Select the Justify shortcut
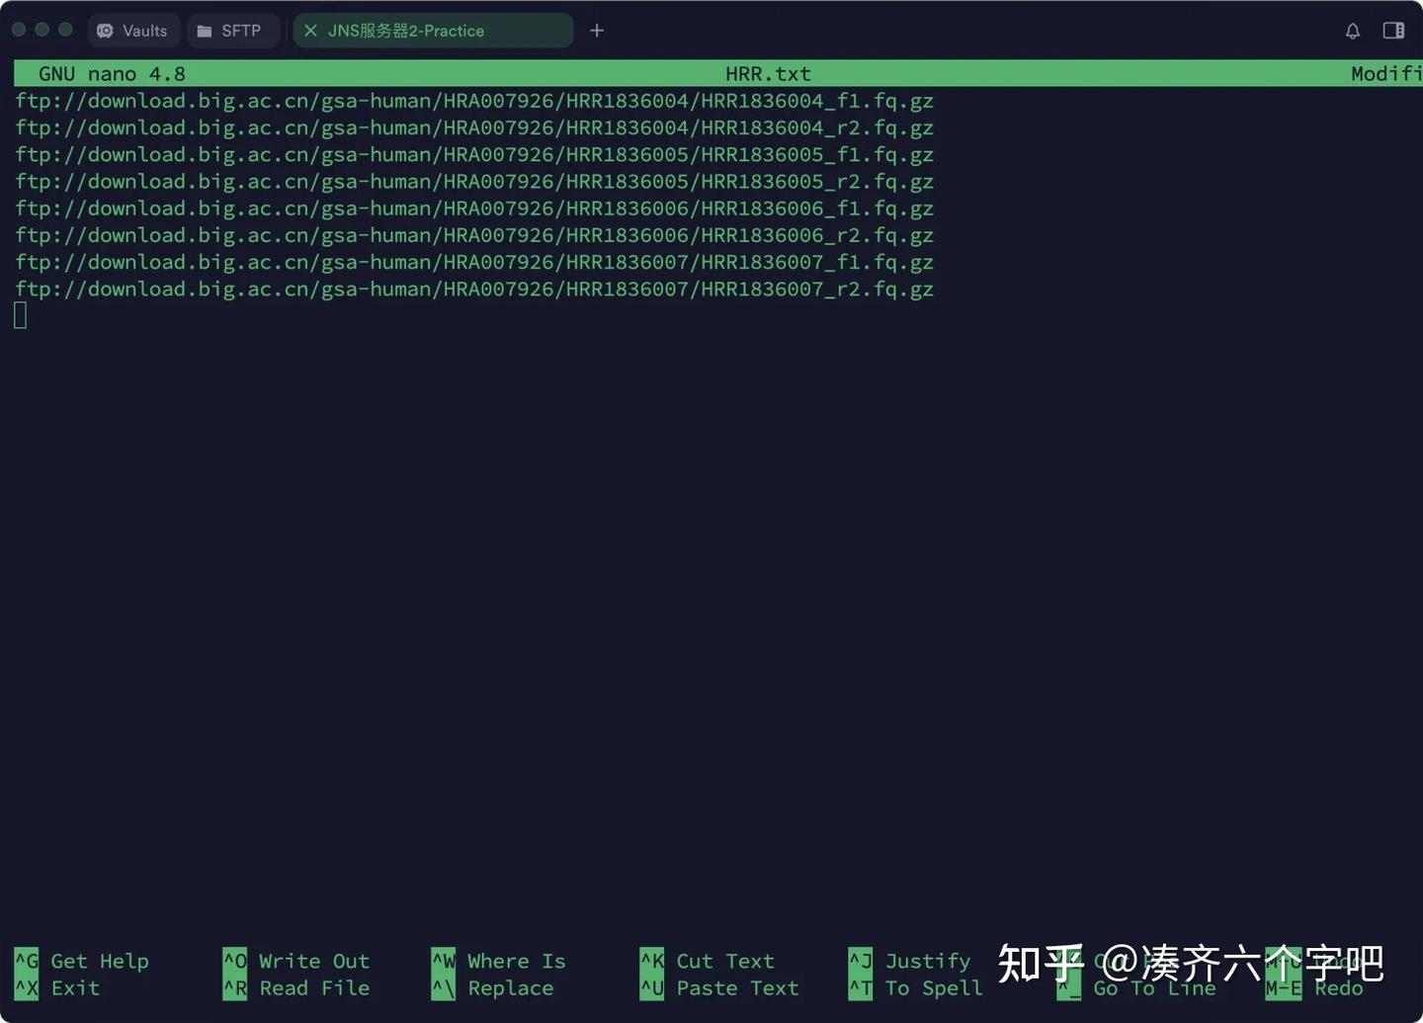This screenshot has height=1023, width=1423. pyautogui.click(x=927, y=961)
